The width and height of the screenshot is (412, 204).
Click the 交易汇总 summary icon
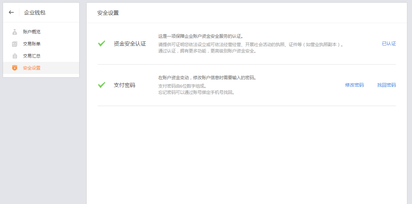click(x=14, y=56)
